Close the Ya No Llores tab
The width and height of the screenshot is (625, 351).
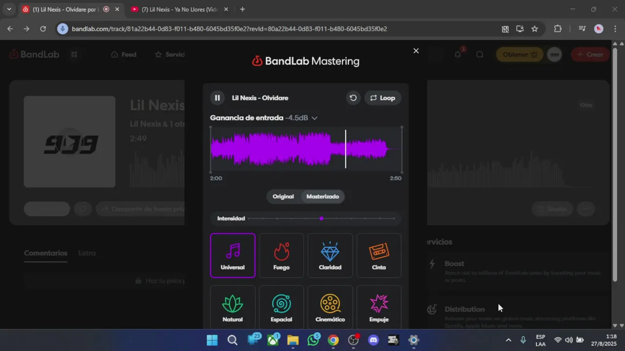pos(226,9)
